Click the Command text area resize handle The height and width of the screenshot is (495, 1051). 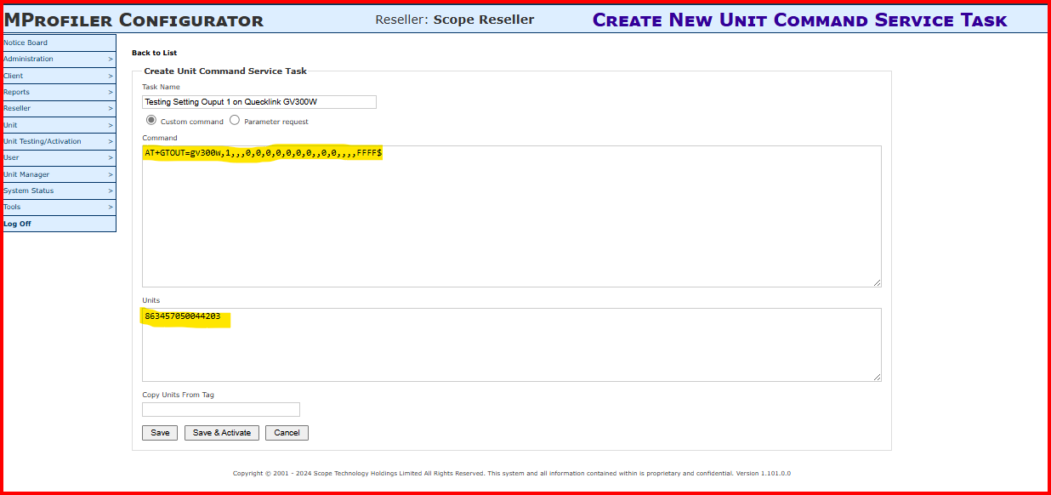pyautogui.click(x=877, y=282)
